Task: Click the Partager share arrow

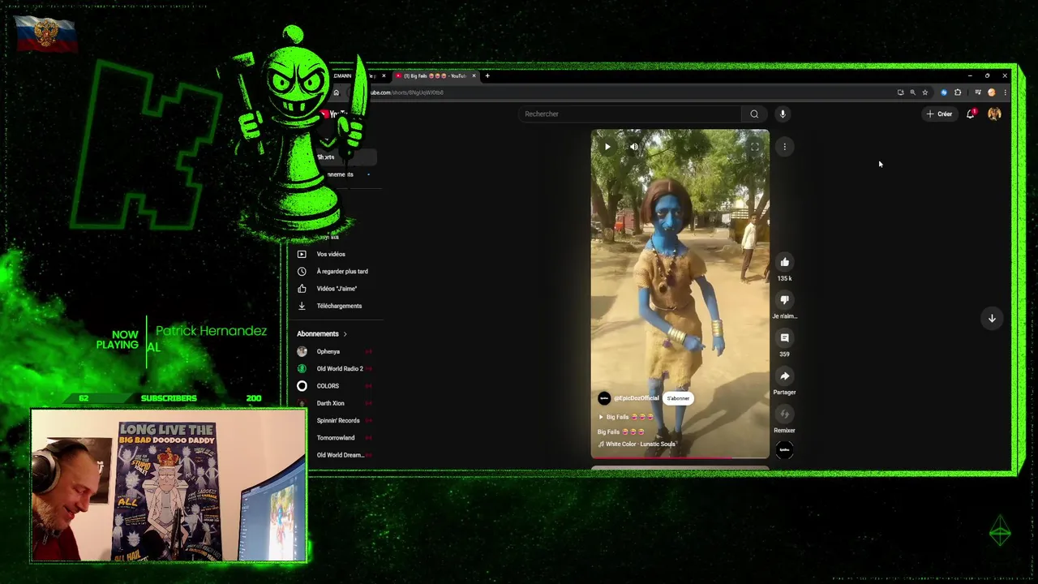Action: 784,376
